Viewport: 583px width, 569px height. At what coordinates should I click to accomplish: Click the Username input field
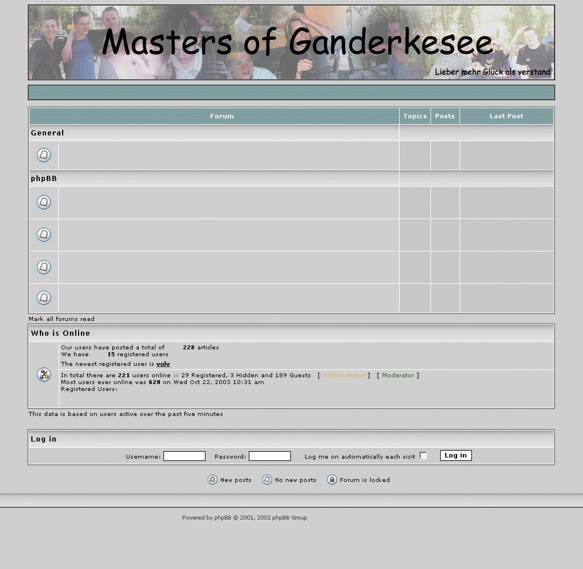[x=184, y=456]
